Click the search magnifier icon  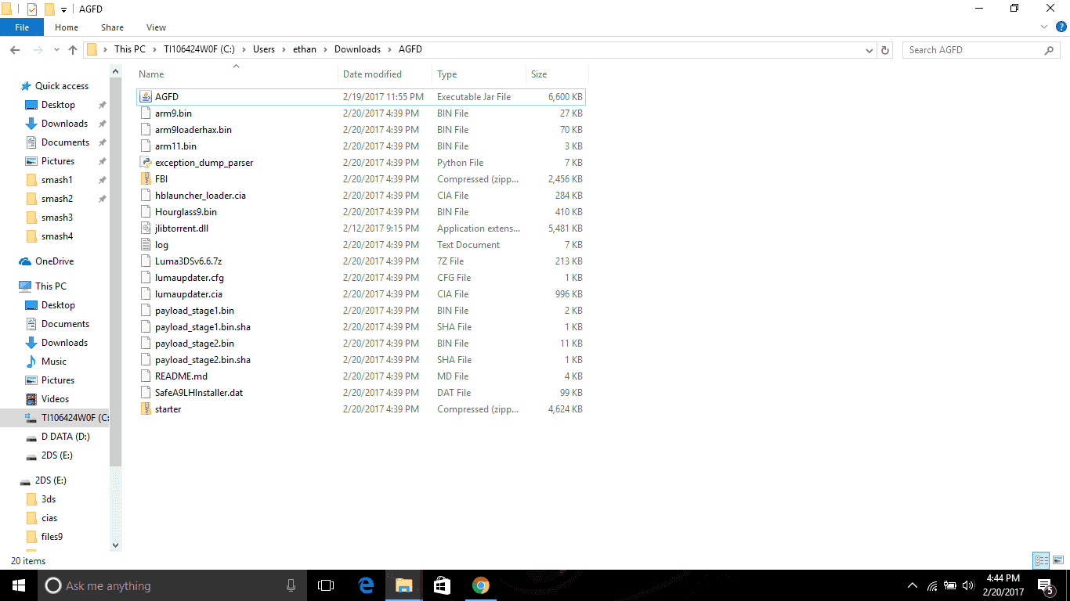[x=1049, y=50]
